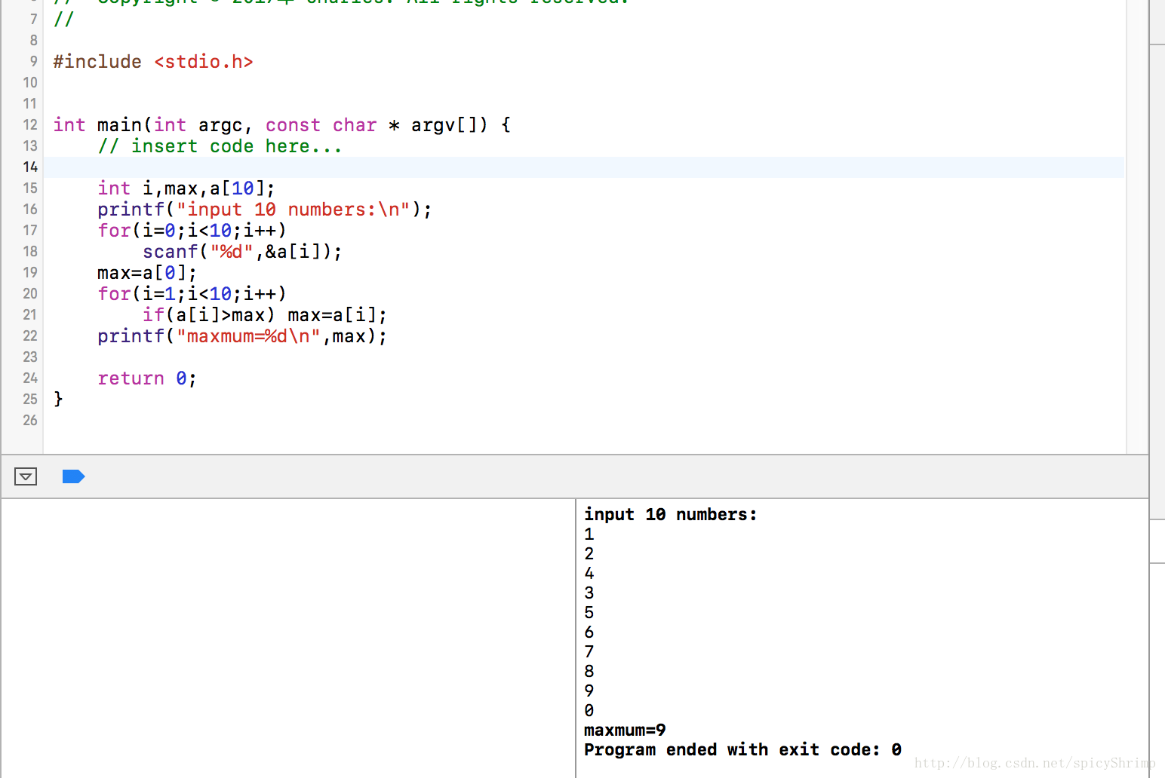Click gutter line number 17
Viewport: 1165px width, 778px height.
(30, 230)
